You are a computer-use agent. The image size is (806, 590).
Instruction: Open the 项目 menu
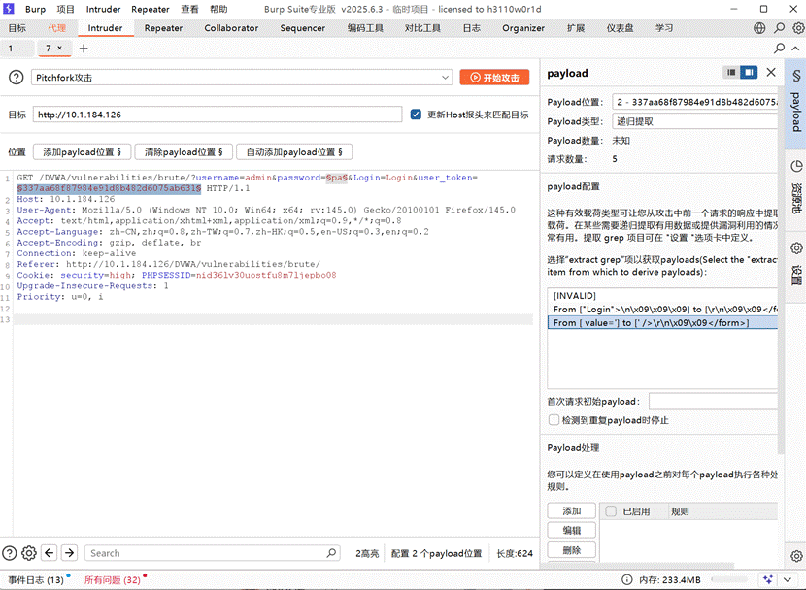pos(65,10)
